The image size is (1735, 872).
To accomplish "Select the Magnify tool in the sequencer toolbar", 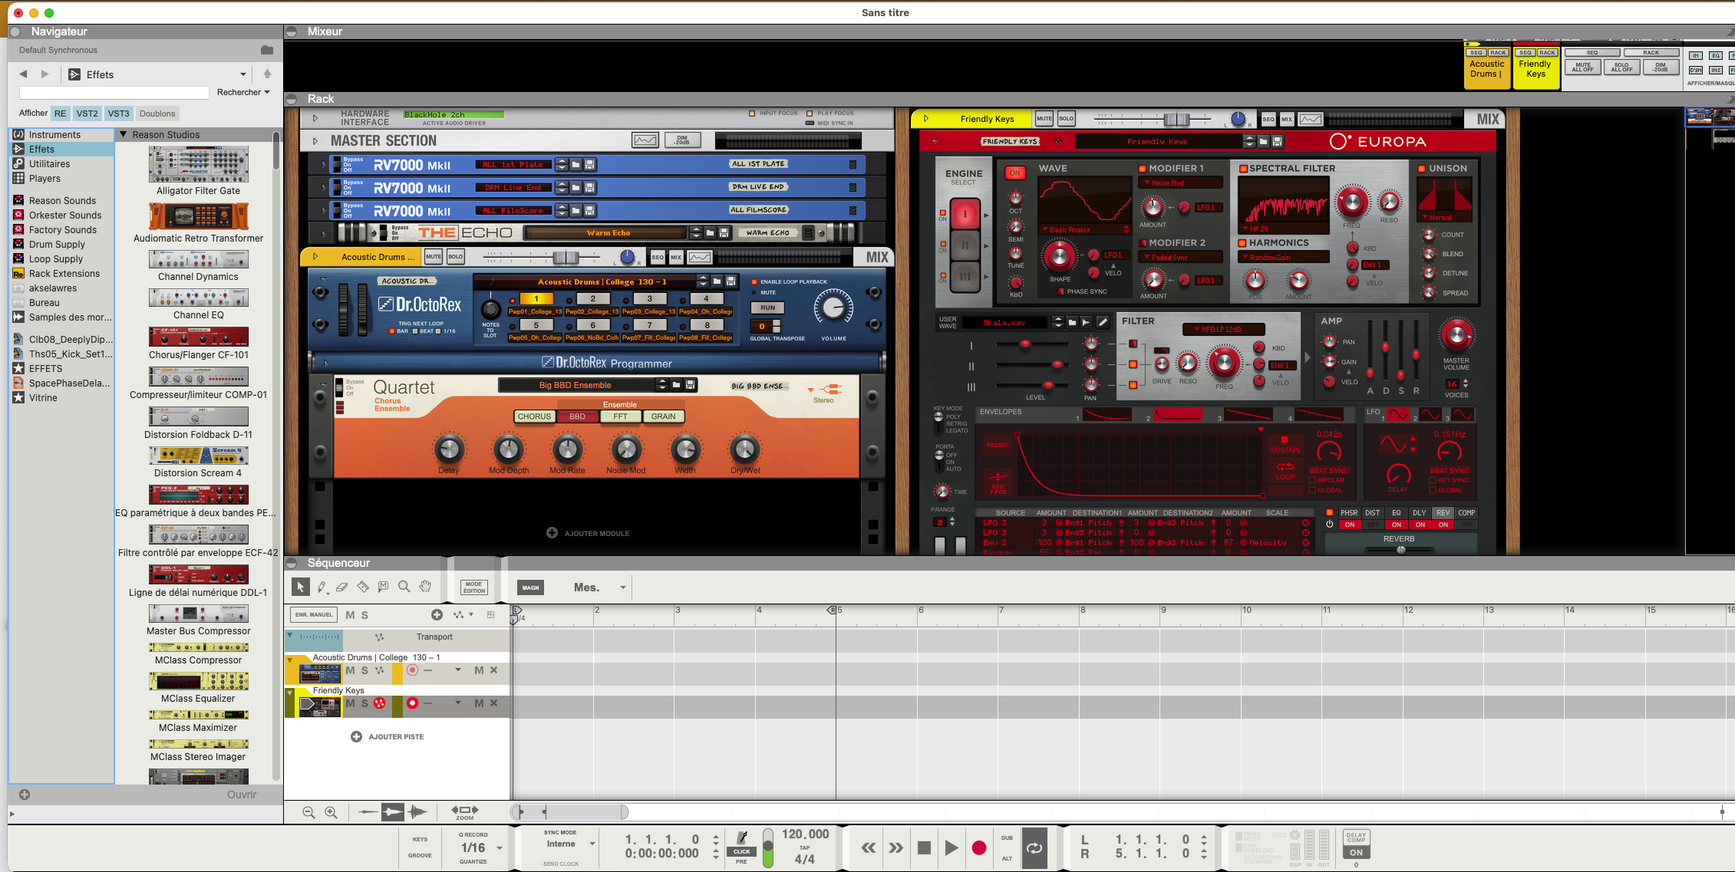I will pos(404,587).
